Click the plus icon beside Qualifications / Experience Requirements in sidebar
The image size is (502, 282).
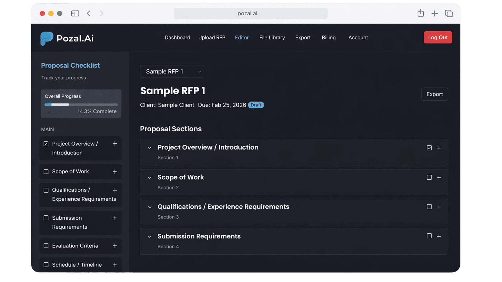tap(115, 190)
